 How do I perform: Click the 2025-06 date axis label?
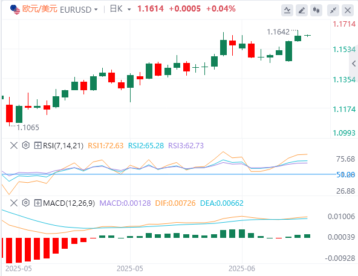tap(242, 269)
